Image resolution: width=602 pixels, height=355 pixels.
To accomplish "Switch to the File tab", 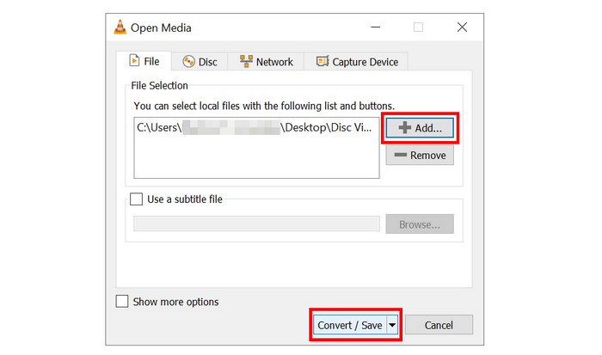I will [144, 61].
